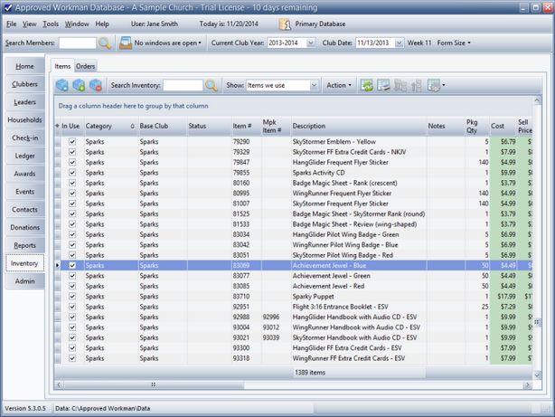The image size is (555, 417).
Task: Select the Items tab
Action: 62,66
